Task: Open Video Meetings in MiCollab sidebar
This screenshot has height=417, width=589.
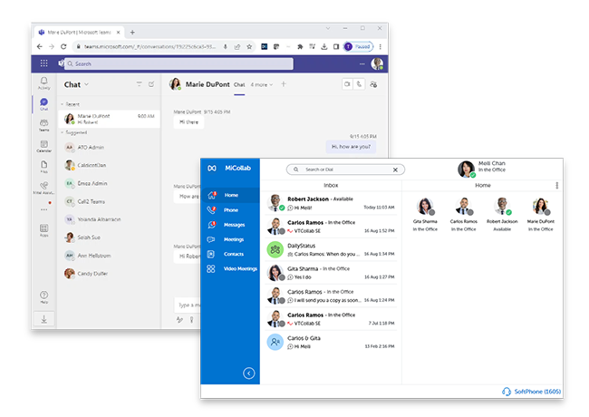Action: coord(230,268)
